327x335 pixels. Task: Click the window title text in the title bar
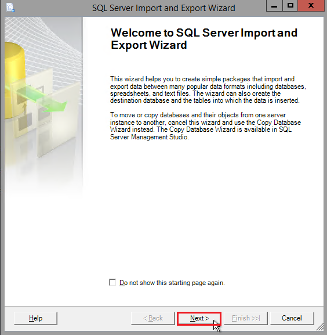click(x=163, y=8)
